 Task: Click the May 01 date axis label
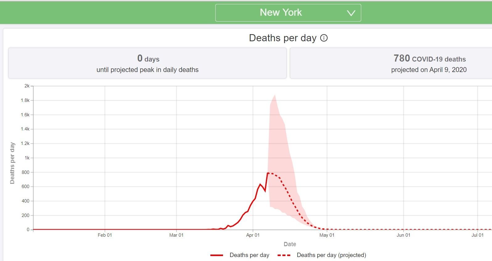coord(327,235)
